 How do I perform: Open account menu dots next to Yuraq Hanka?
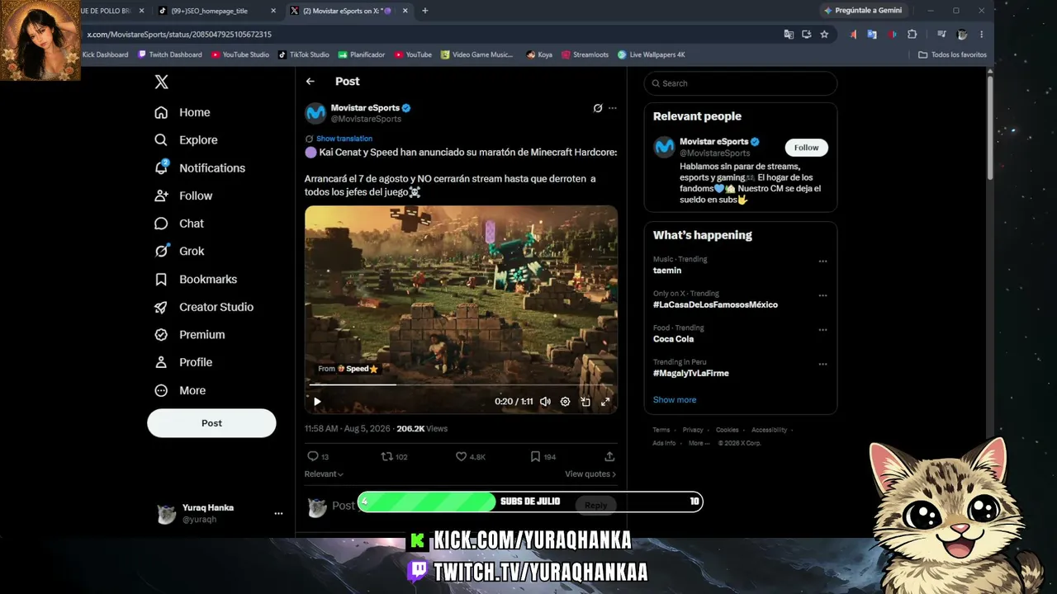pyautogui.click(x=278, y=513)
